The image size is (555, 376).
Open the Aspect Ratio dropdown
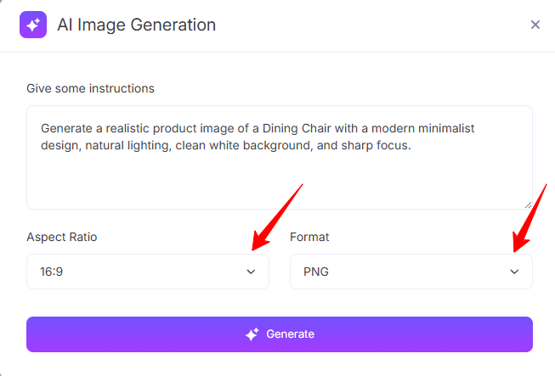pyautogui.click(x=148, y=272)
